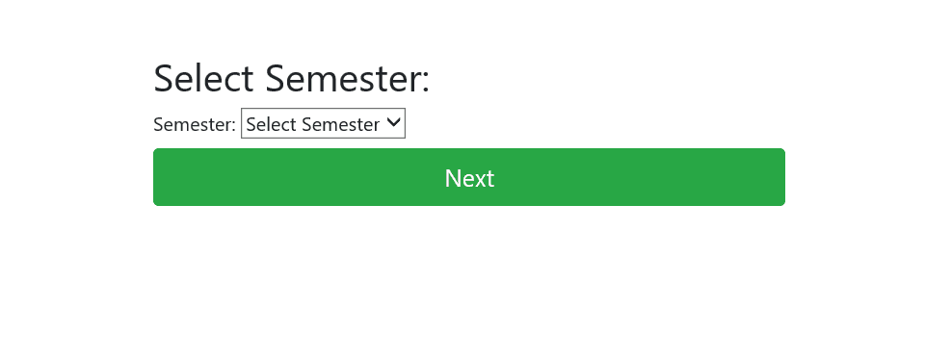The width and height of the screenshot is (925, 359).
Task: Activate the wide green Next bar
Action: click(x=469, y=177)
